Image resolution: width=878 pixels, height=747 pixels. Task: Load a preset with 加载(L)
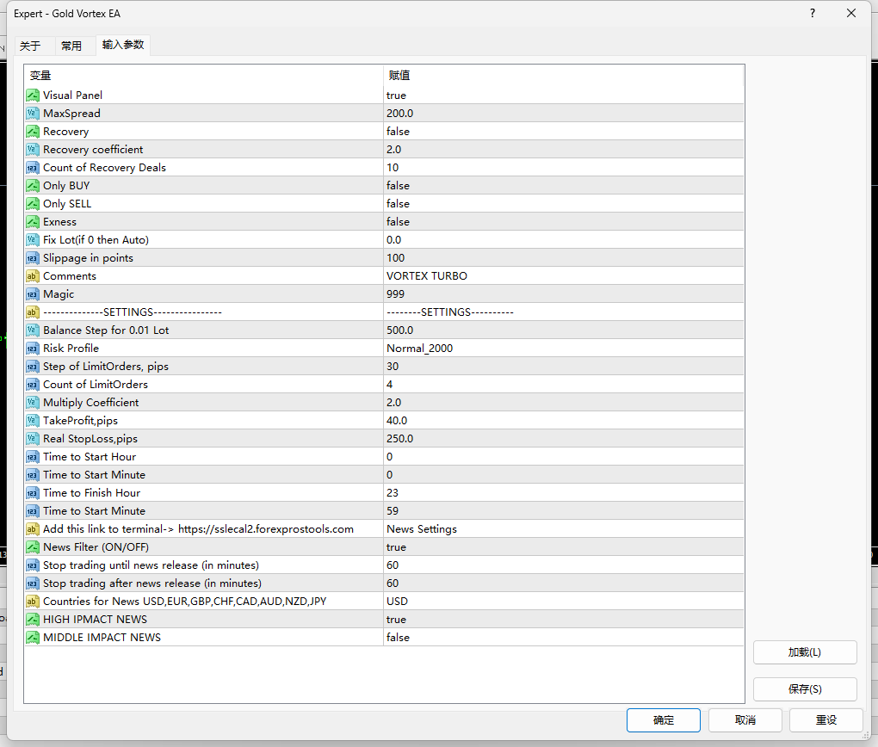[805, 652]
